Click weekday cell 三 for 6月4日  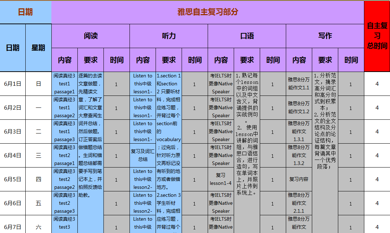click(38, 156)
